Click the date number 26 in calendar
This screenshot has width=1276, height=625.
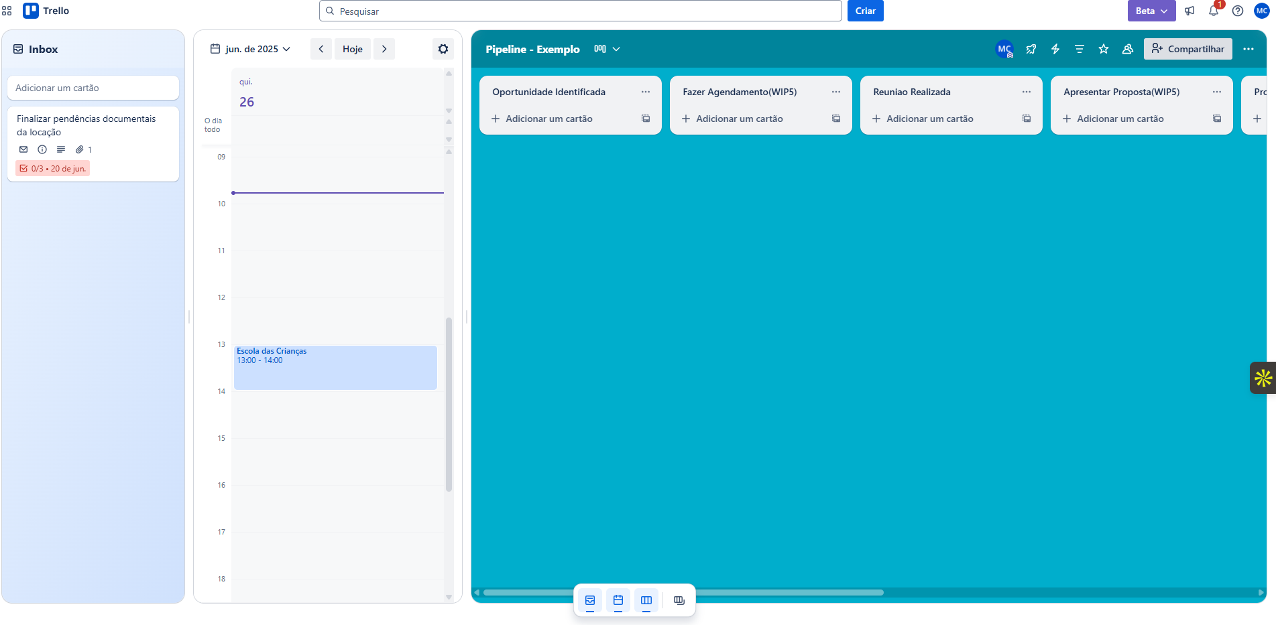[247, 102]
